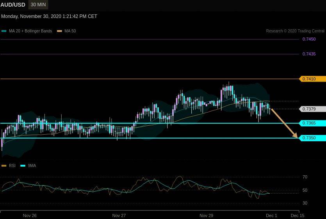
Task: Click the cyan 0.7365 support price tag
Action: coord(312,123)
